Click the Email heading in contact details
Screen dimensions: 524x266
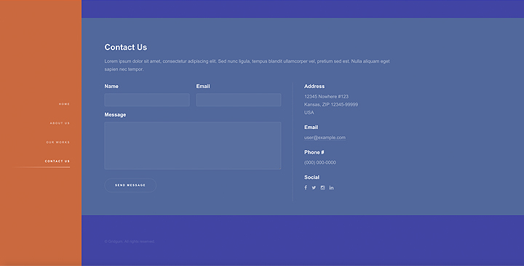(311, 127)
